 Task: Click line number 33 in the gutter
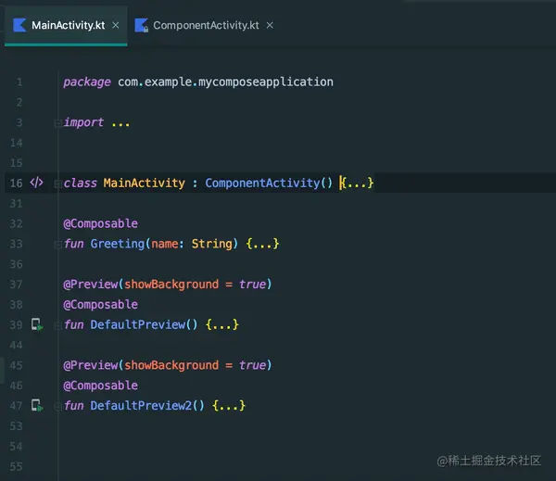pos(16,244)
